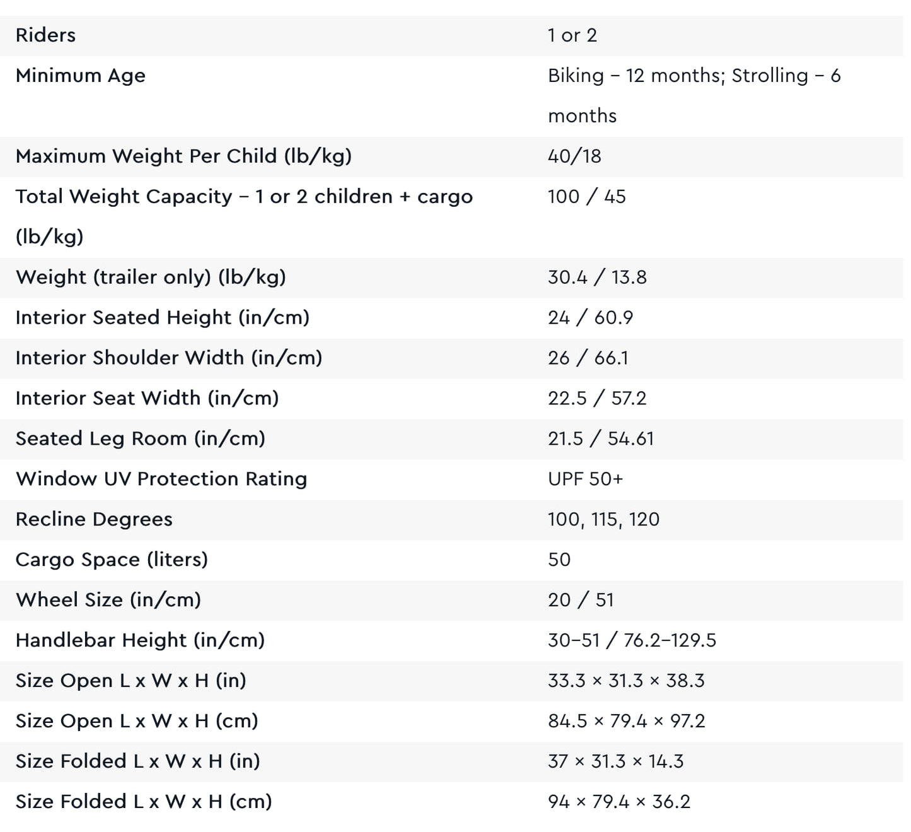Click the Riders row label

pos(45,35)
